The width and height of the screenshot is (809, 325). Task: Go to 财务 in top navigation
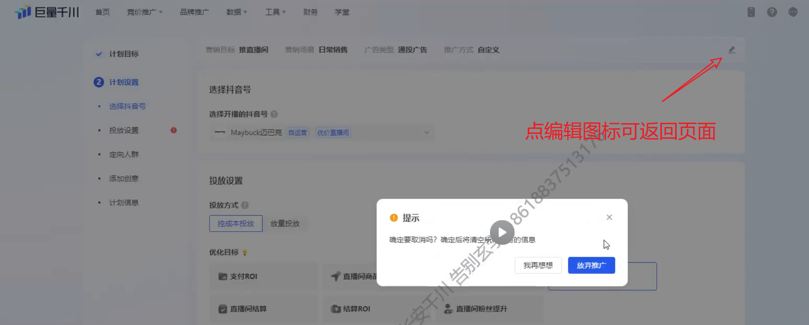coord(310,12)
